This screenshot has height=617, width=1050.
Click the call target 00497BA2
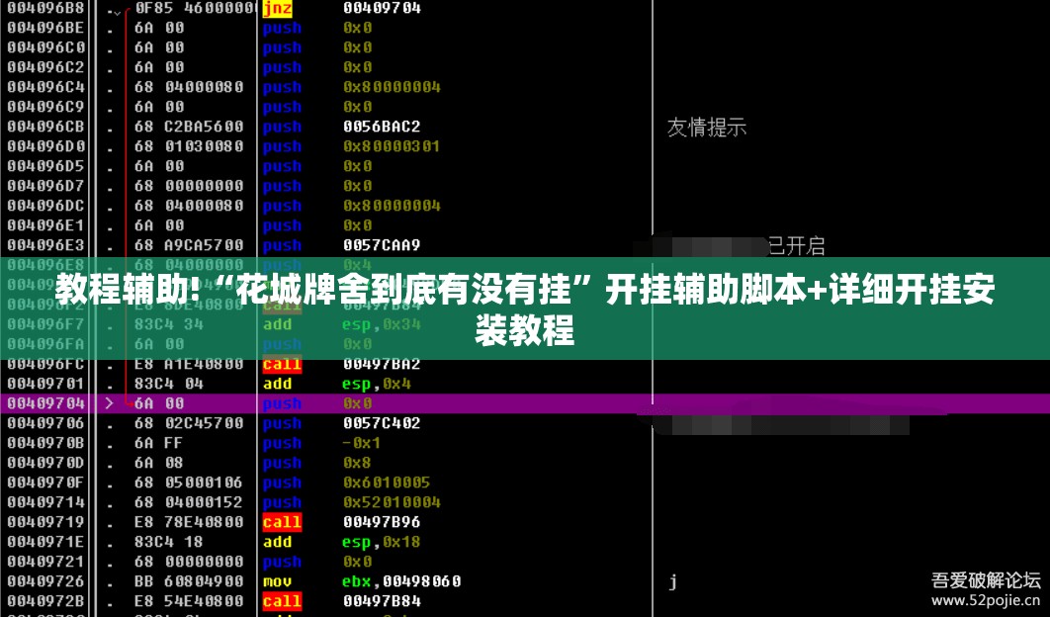tap(382, 365)
